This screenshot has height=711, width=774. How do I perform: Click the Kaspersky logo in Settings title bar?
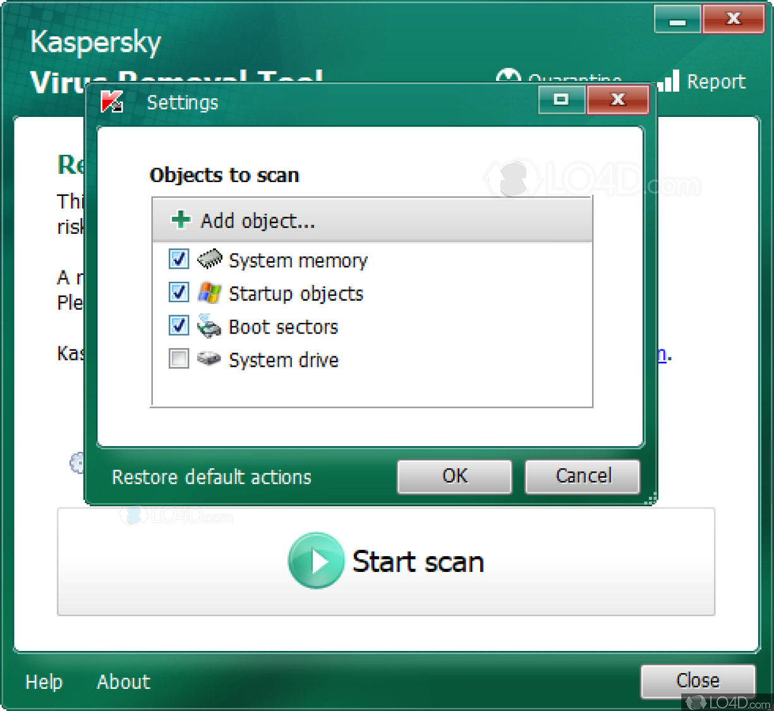(x=112, y=102)
